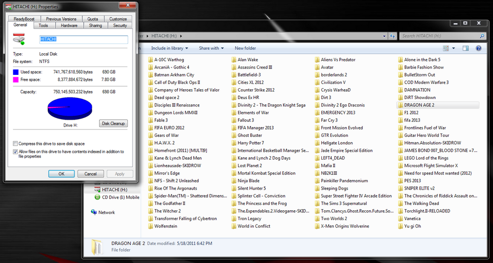493x263 pixels.
Task: Open the view options dropdown arrow
Action: (x=454, y=48)
